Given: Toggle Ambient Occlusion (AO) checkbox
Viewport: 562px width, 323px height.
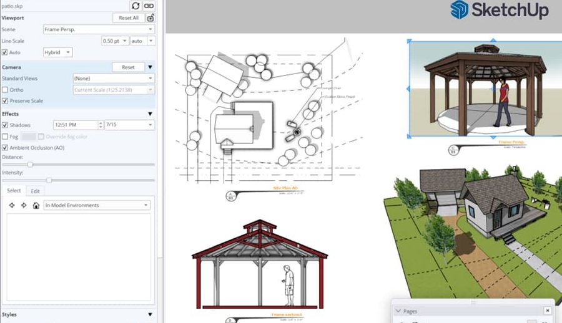Looking at the screenshot, I should pyautogui.click(x=4, y=148).
